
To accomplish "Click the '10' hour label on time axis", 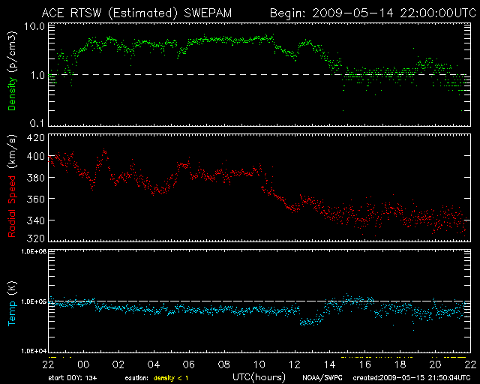I will click(x=259, y=364).
